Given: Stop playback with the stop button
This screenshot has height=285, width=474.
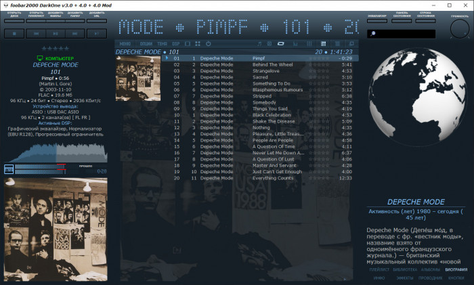Looking at the screenshot, I should click(14, 34).
